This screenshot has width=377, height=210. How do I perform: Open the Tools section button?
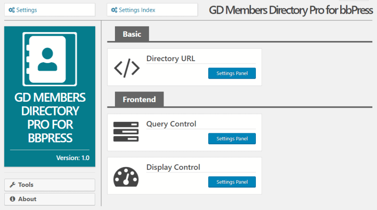click(50, 185)
